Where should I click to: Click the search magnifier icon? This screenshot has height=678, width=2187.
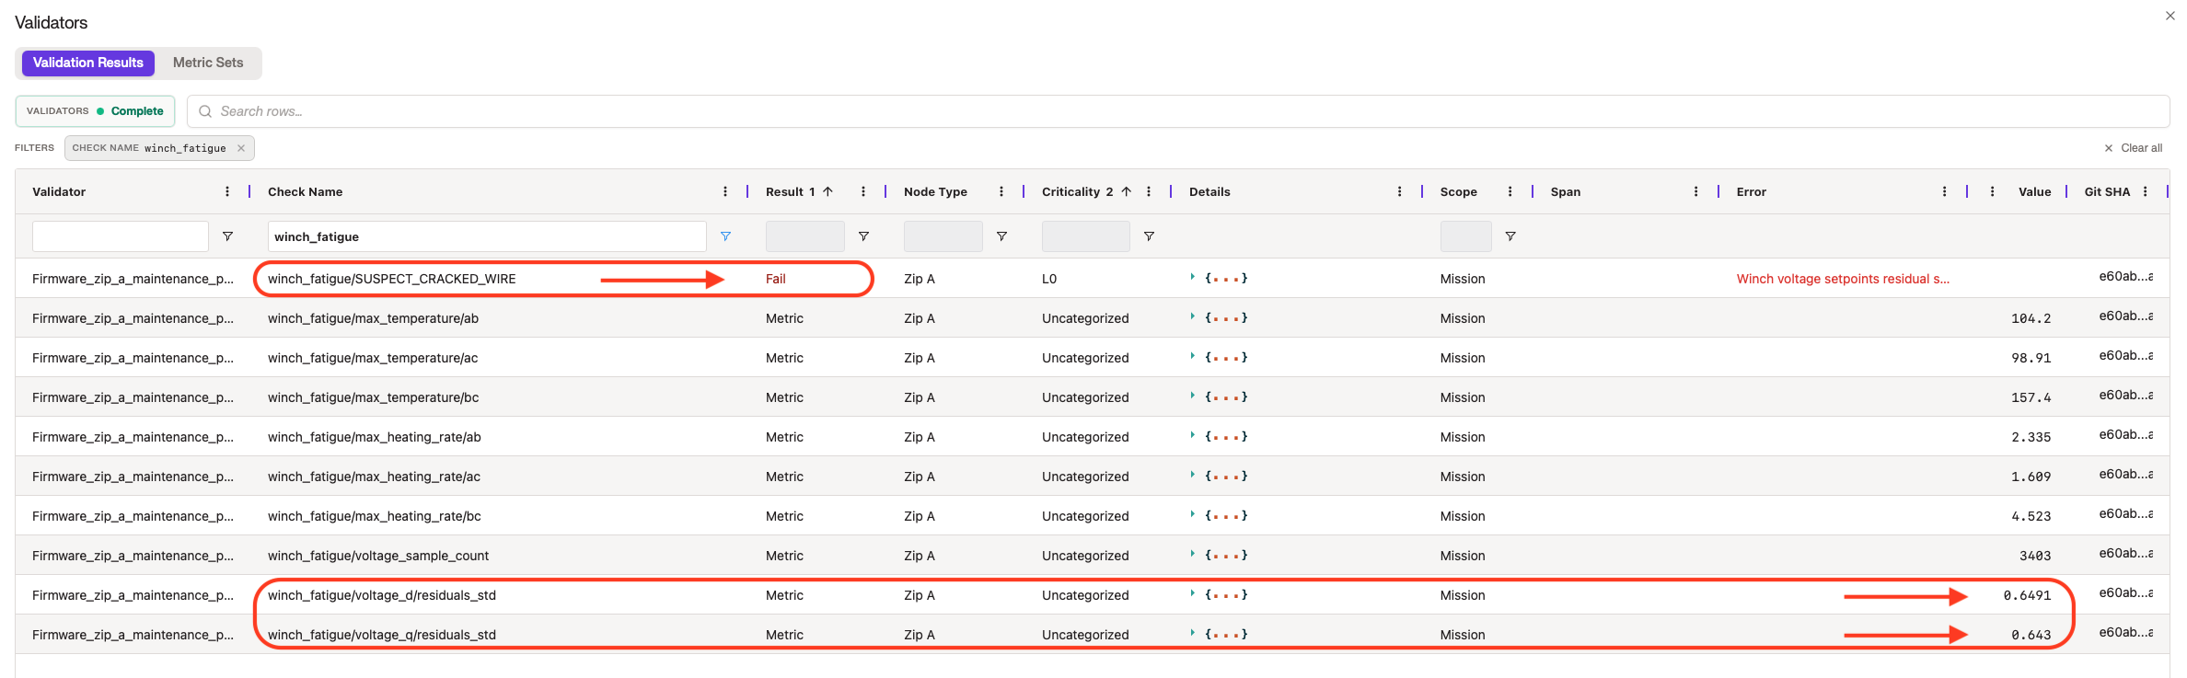pos(205,111)
